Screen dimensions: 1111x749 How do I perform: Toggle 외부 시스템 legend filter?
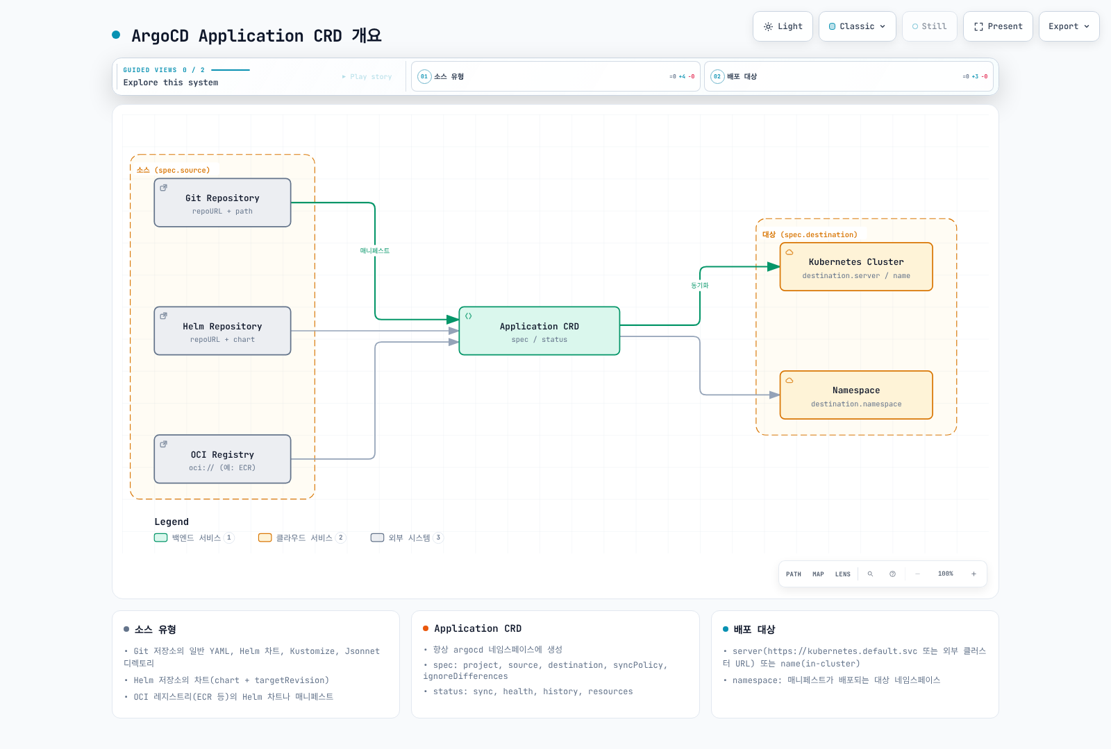point(407,537)
